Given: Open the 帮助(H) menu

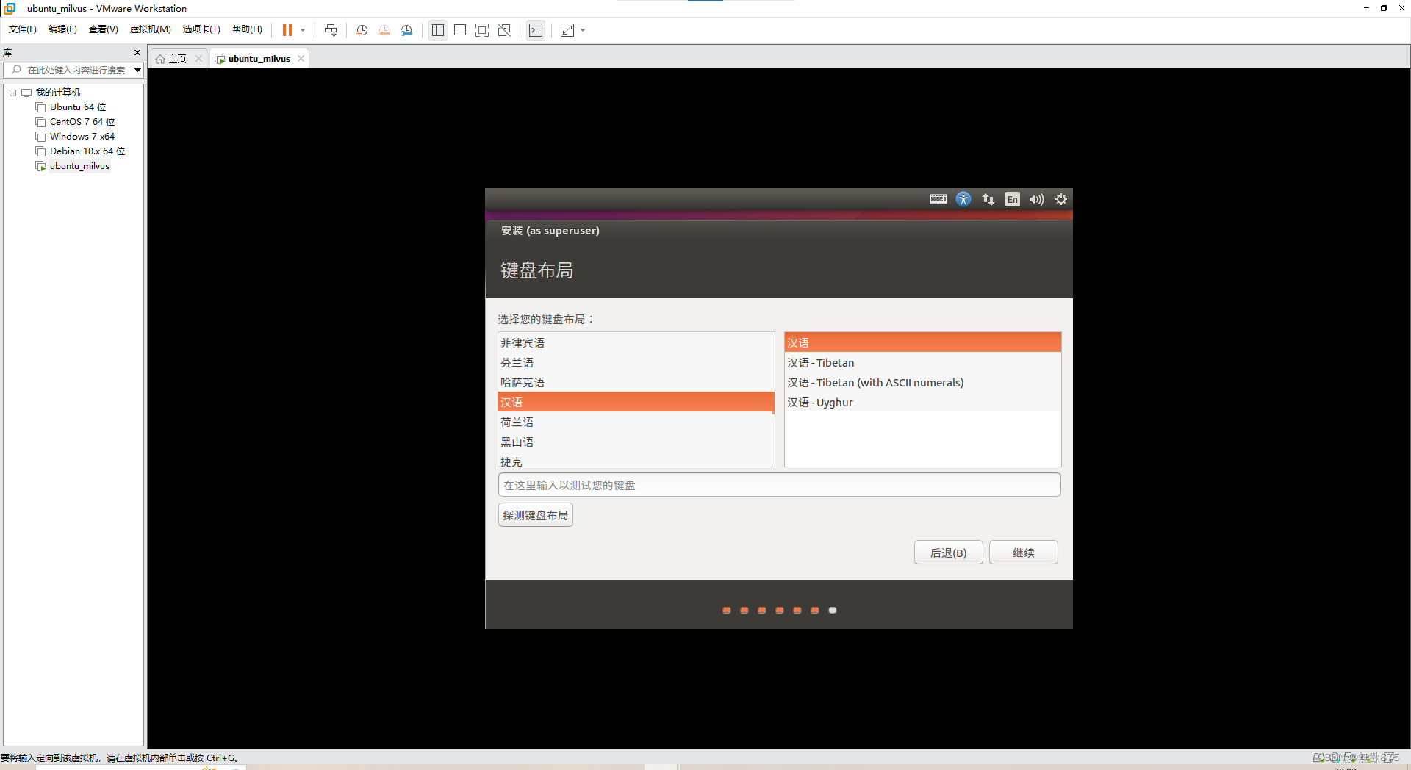Looking at the screenshot, I should click(247, 29).
